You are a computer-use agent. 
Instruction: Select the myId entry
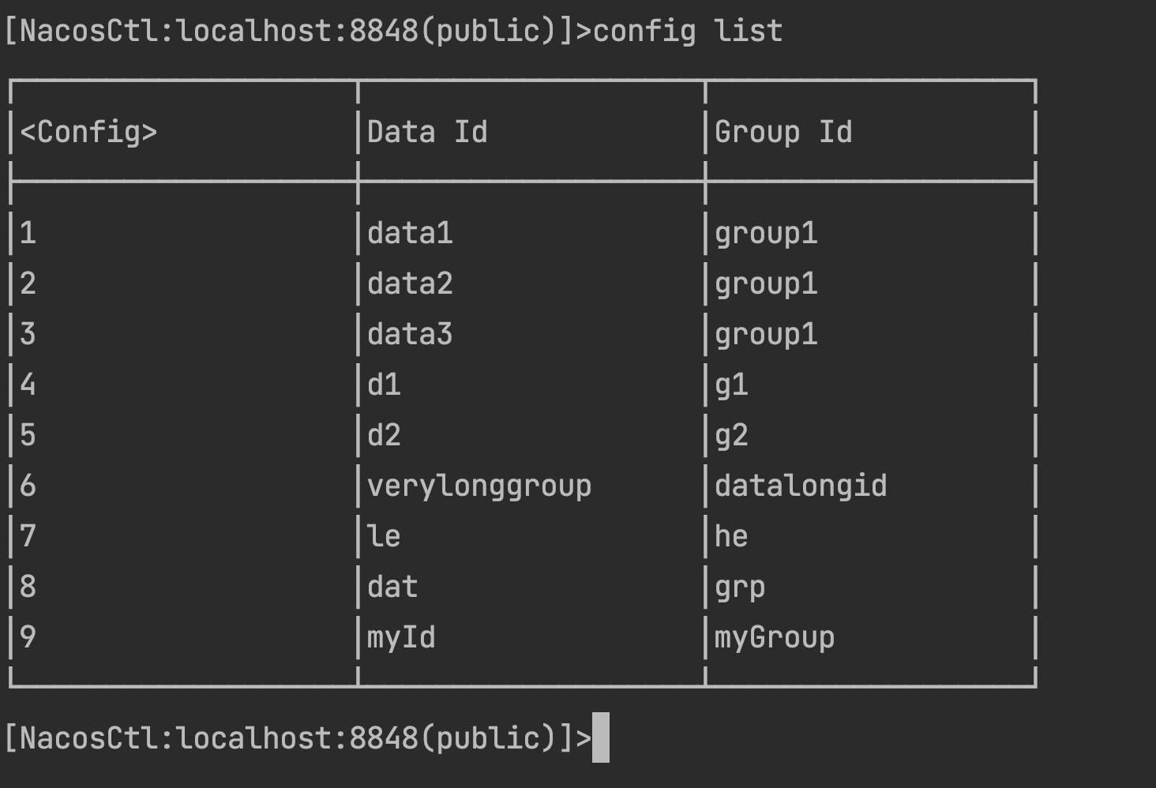(x=401, y=638)
